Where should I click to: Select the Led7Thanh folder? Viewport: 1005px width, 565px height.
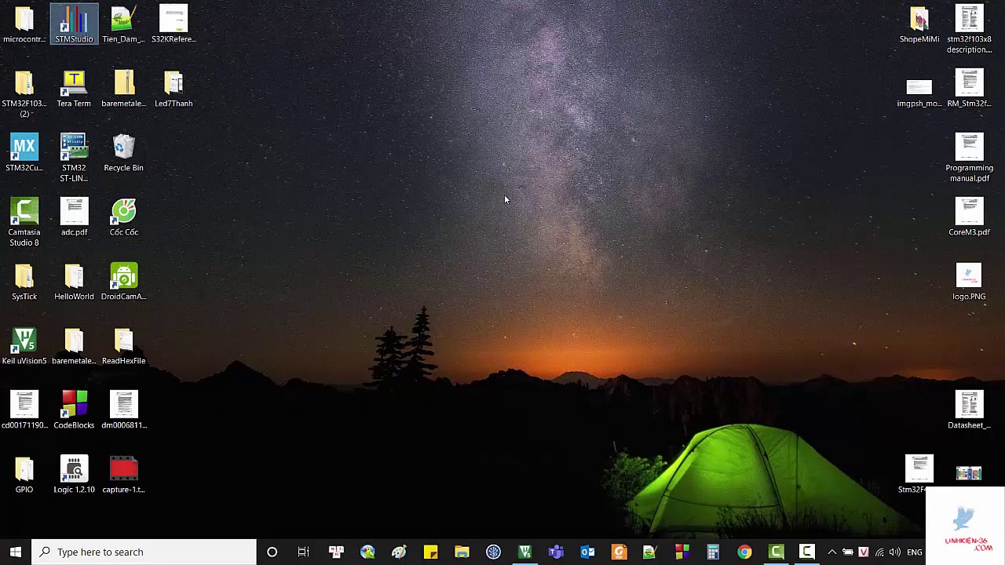174,89
